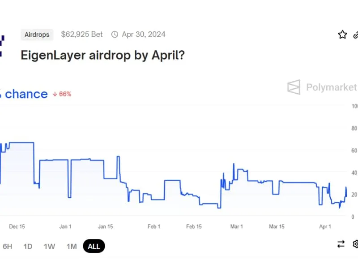
Task: Toggle the 1W time range
Action: (49, 246)
